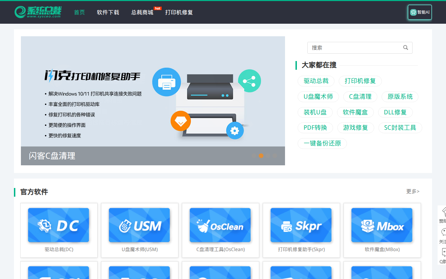Open the OsClean C盘清理工具 icon

click(x=220, y=225)
